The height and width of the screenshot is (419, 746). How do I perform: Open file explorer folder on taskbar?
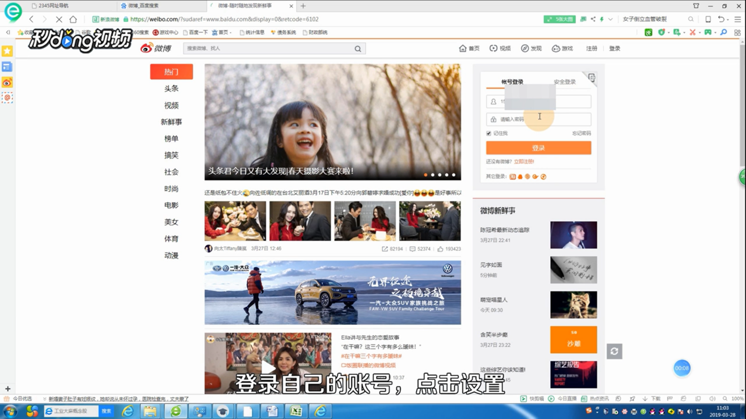pos(150,411)
